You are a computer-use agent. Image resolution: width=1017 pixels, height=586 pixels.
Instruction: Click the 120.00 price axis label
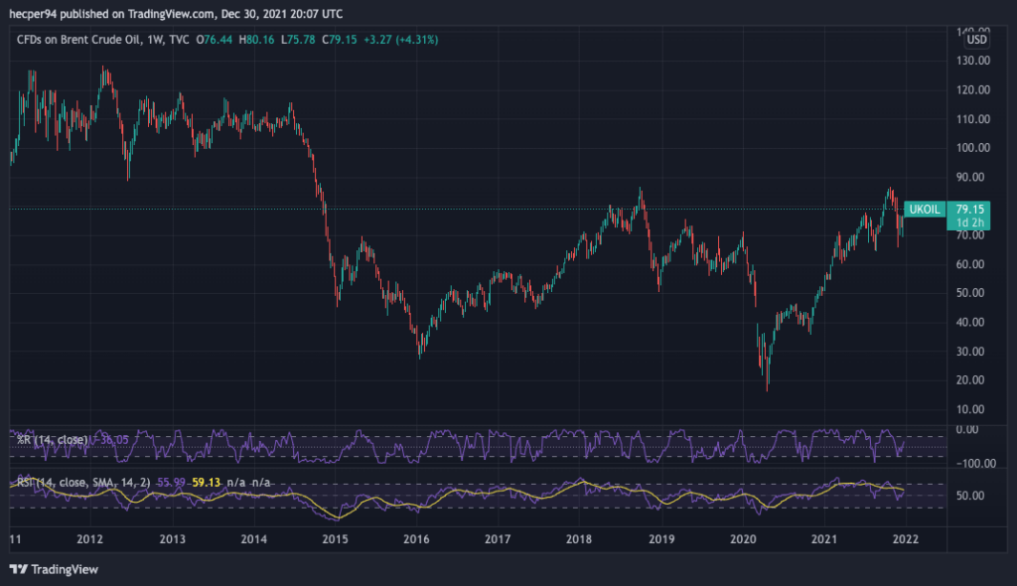pos(973,89)
